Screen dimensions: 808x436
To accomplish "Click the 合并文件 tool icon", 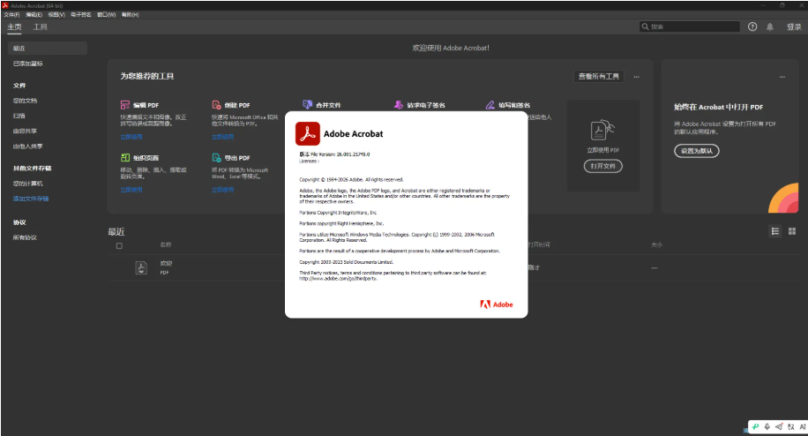I will click(308, 105).
